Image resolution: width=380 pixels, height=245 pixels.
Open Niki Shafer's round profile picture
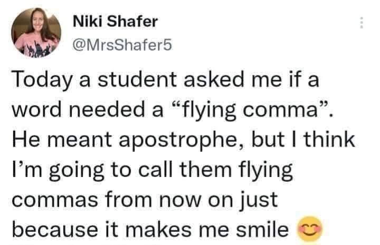point(36,33)
